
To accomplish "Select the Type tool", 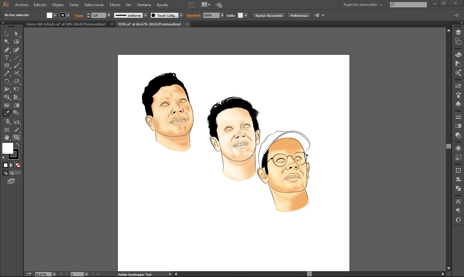I will [x=7, y=58].
